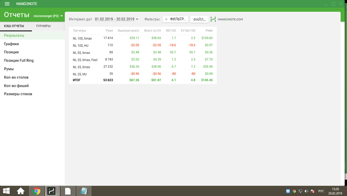
Task: Sort by Всего по EV column header
Action: 153,31
